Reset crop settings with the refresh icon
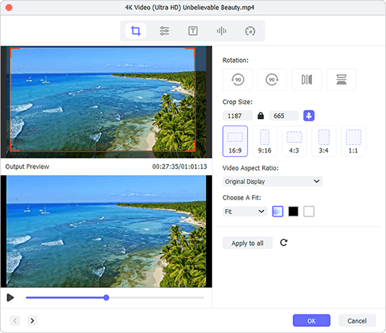386x333 pixels. tap(283, 243)
